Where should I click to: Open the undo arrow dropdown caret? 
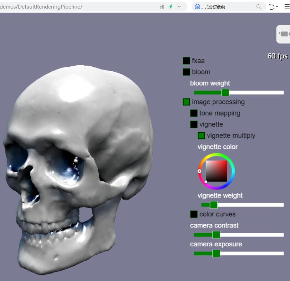pyautogui.click(x=277, y=7)
